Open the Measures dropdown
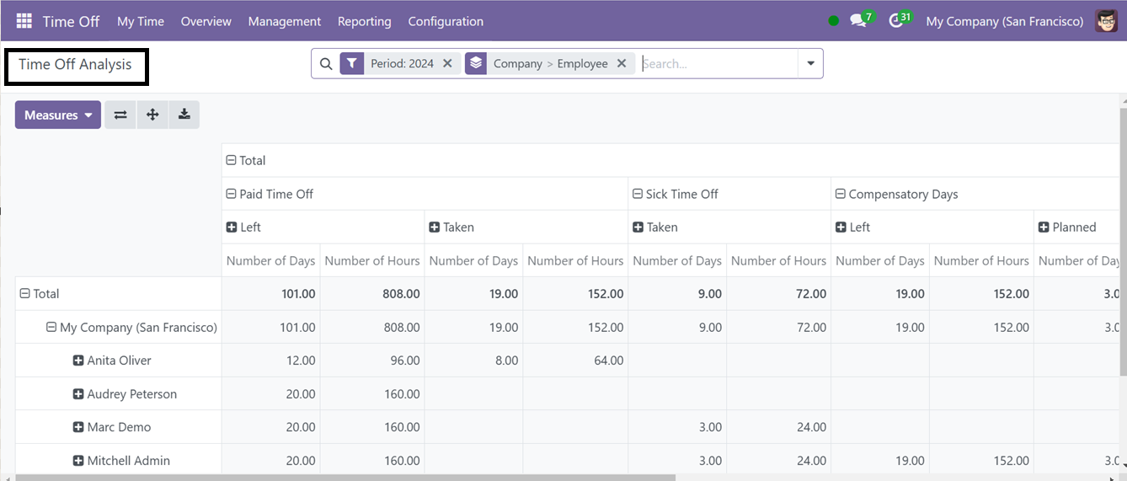1127x481 pixels. 58,115
